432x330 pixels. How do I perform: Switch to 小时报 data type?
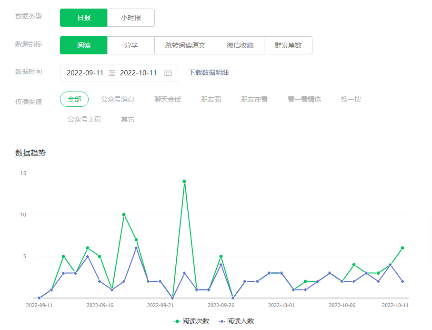click(131, 18)
